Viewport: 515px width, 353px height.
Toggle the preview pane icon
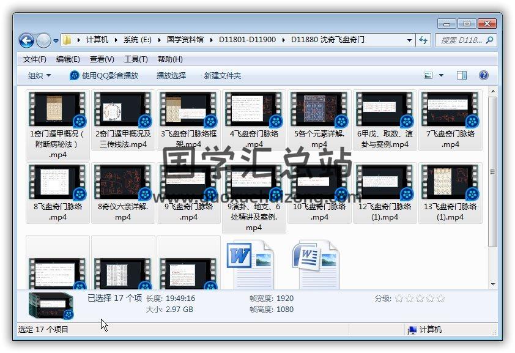coord(462,75)
